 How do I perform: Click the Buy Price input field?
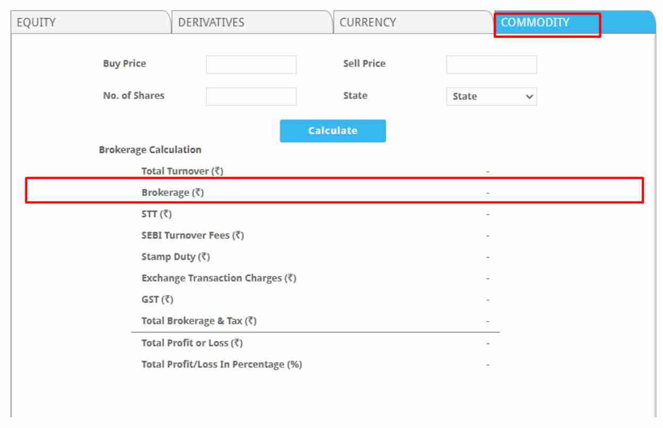point(251,64)
